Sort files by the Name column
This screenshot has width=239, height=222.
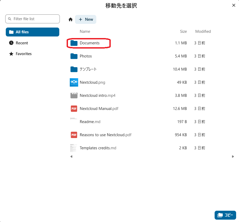click(85, 31)
